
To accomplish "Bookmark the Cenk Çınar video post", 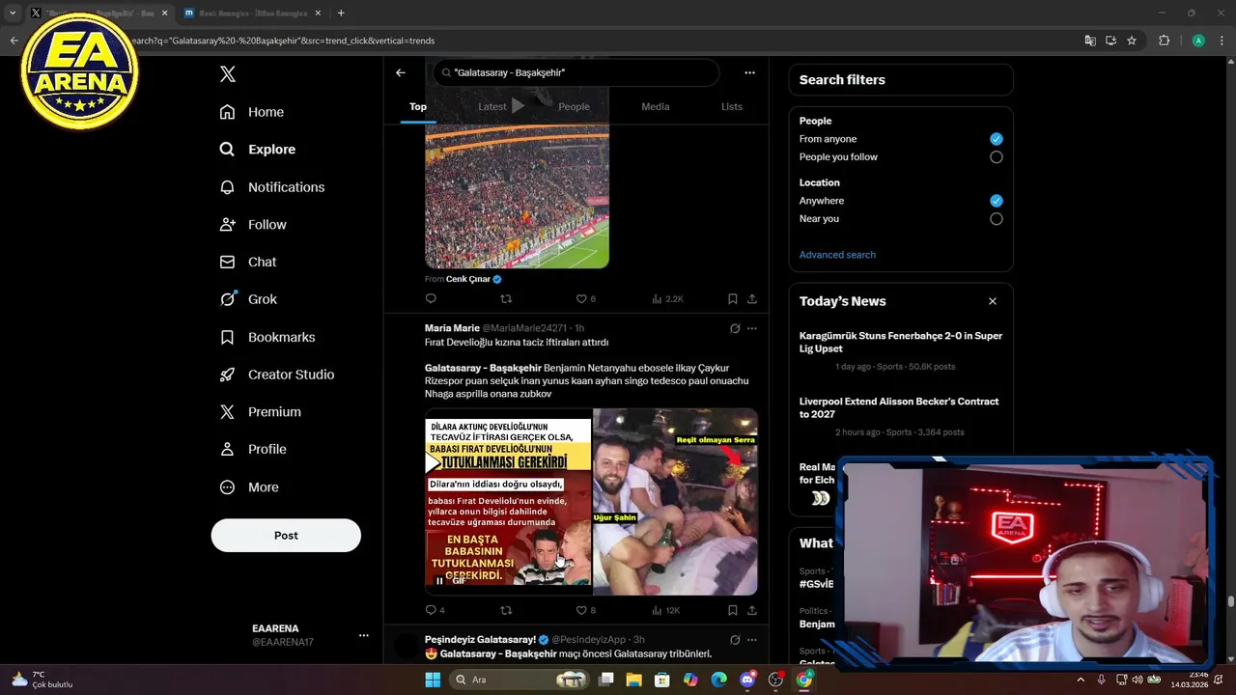I will (x=733, y=299).
